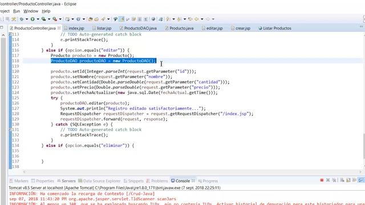Toggle Pin Console icon
Image resolution: width=365 pixels, height=205 pixels.
(x=360, y=180)
